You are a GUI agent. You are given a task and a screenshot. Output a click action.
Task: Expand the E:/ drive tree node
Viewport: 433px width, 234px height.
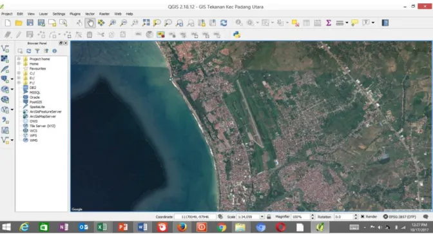[19, 78]
